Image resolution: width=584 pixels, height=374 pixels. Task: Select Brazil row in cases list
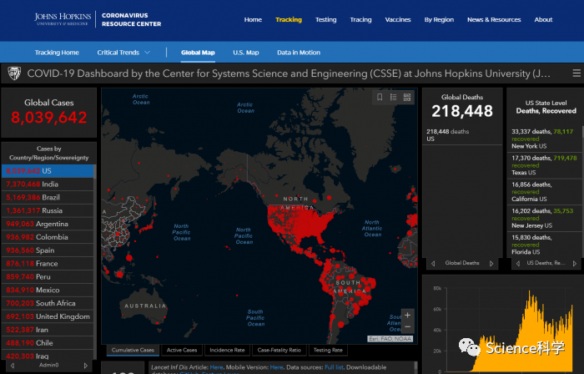point(48,197)
